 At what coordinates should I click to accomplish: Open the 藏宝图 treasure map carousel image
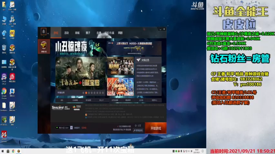point(80,73)
